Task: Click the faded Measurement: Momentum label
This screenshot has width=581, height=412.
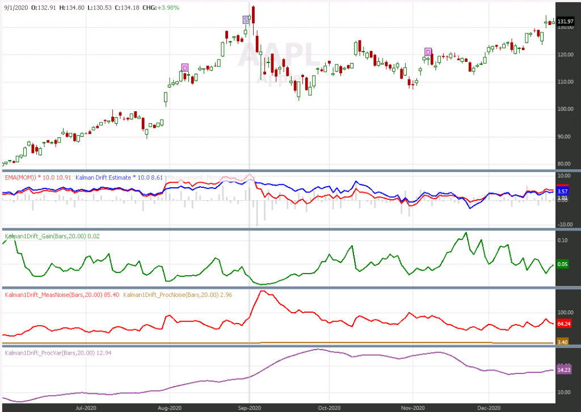Action: point(211,178)
